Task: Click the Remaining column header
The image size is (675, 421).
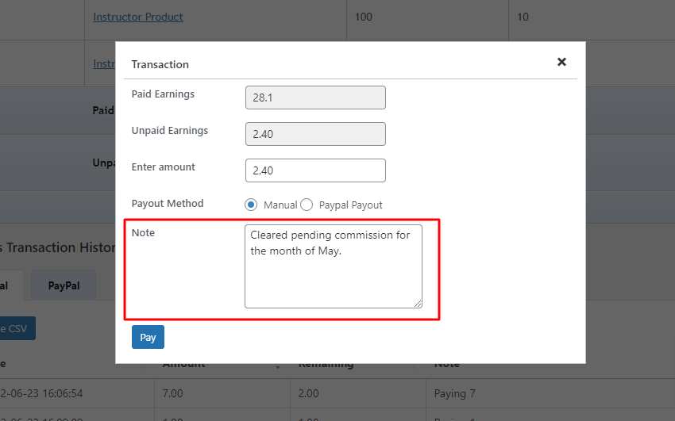Action: 326,365
